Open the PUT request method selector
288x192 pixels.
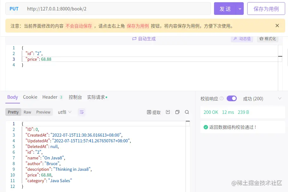pos(14,9)
